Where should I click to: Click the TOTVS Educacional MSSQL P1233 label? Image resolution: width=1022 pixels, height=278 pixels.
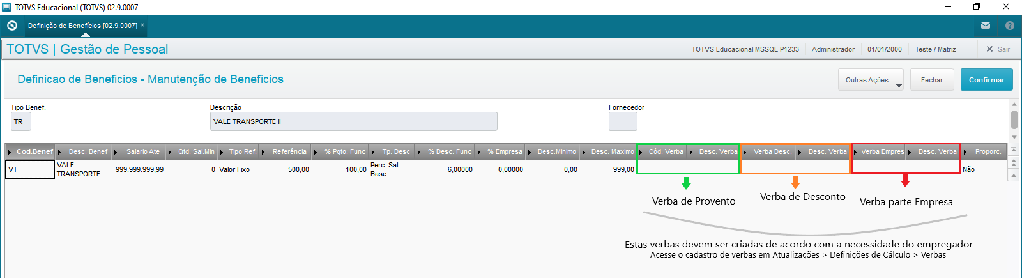click(745, 49)
